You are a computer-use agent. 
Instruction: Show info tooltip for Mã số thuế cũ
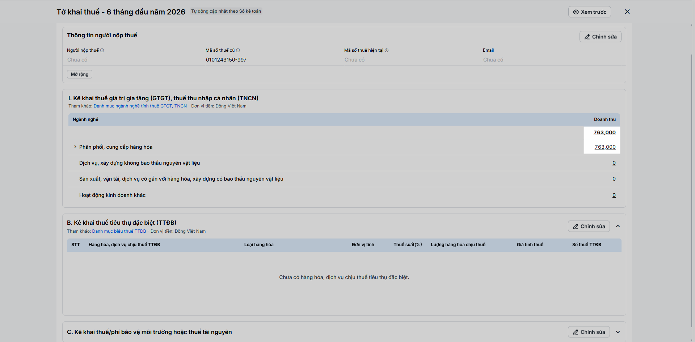pos(238,50)
